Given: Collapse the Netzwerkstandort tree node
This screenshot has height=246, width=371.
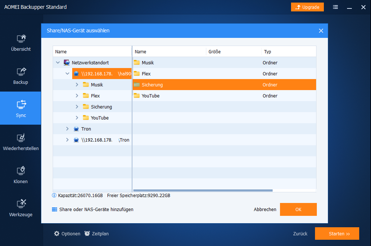Looking at the screenshot, I should (58, 63).
